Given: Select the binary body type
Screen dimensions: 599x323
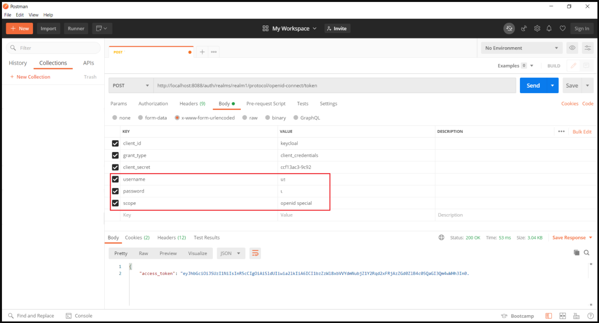Looking at the screenshot, I should click(267, 117).
